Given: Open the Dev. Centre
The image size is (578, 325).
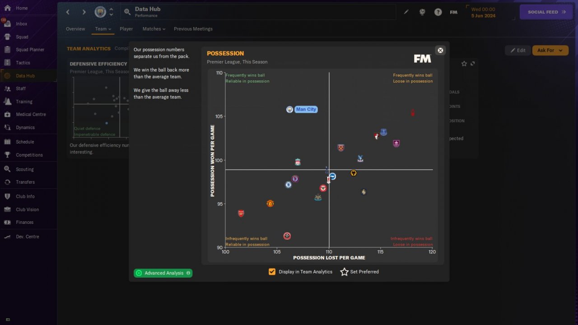Looking at the screenshot, I should [28, 237].
